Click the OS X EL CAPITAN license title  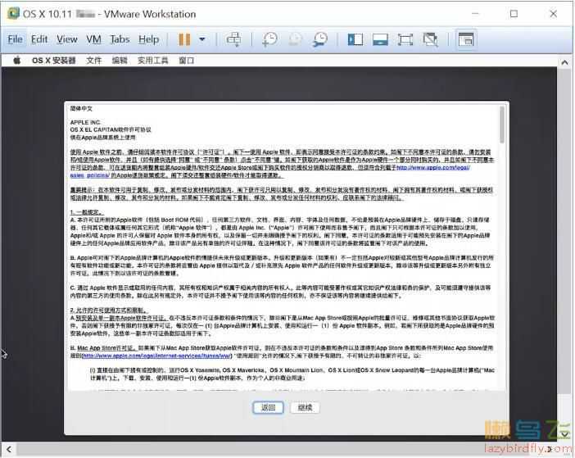click(x=111, y=129)
